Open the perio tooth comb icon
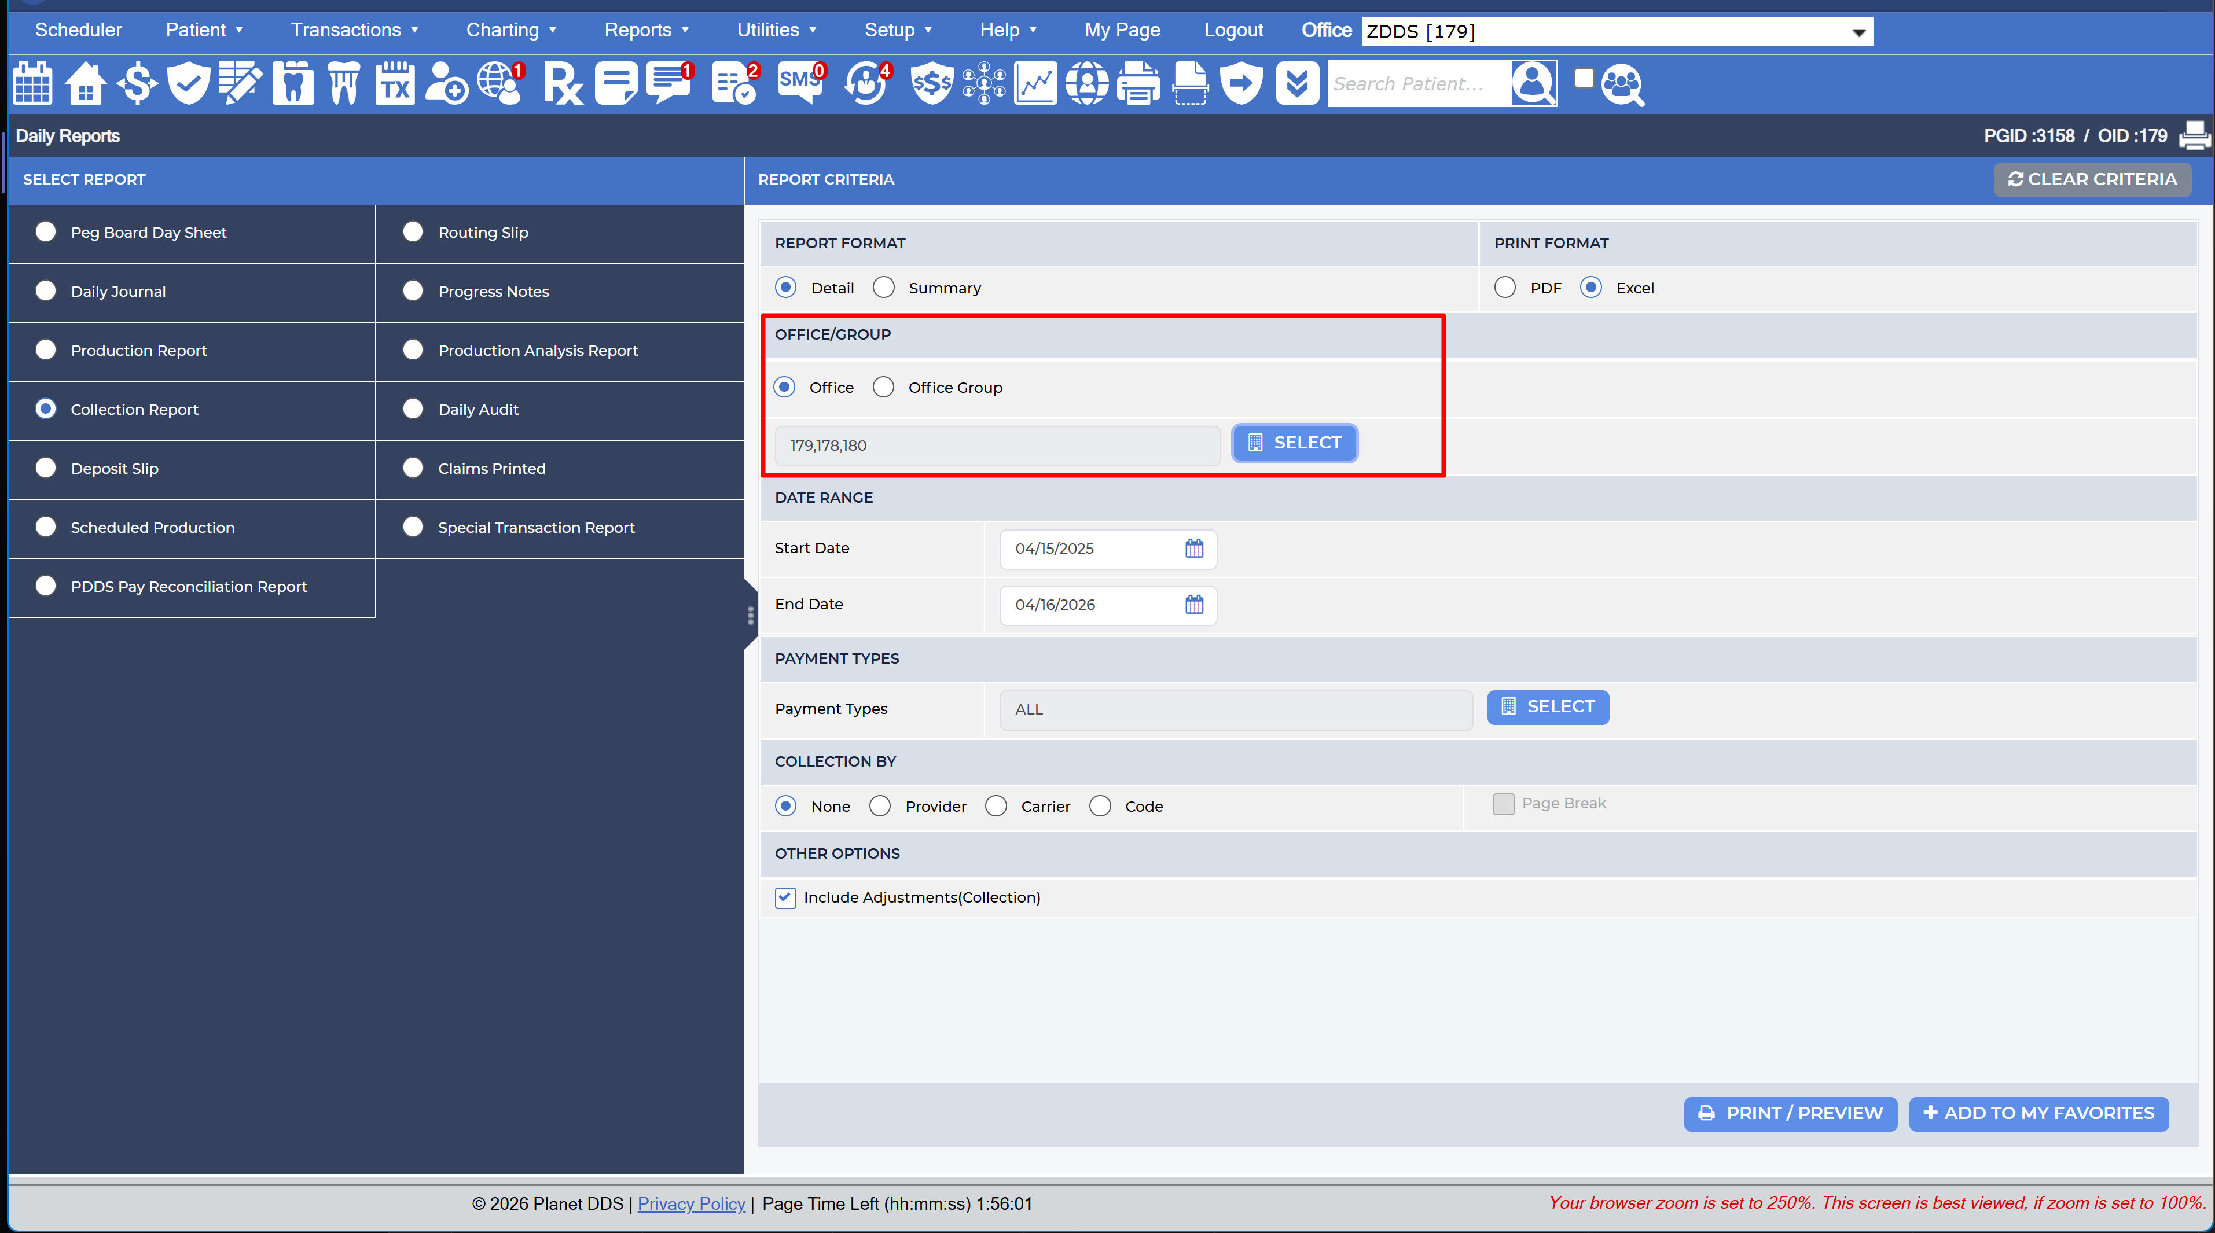Screen dimensions: 2215x1233 [344, 83]
